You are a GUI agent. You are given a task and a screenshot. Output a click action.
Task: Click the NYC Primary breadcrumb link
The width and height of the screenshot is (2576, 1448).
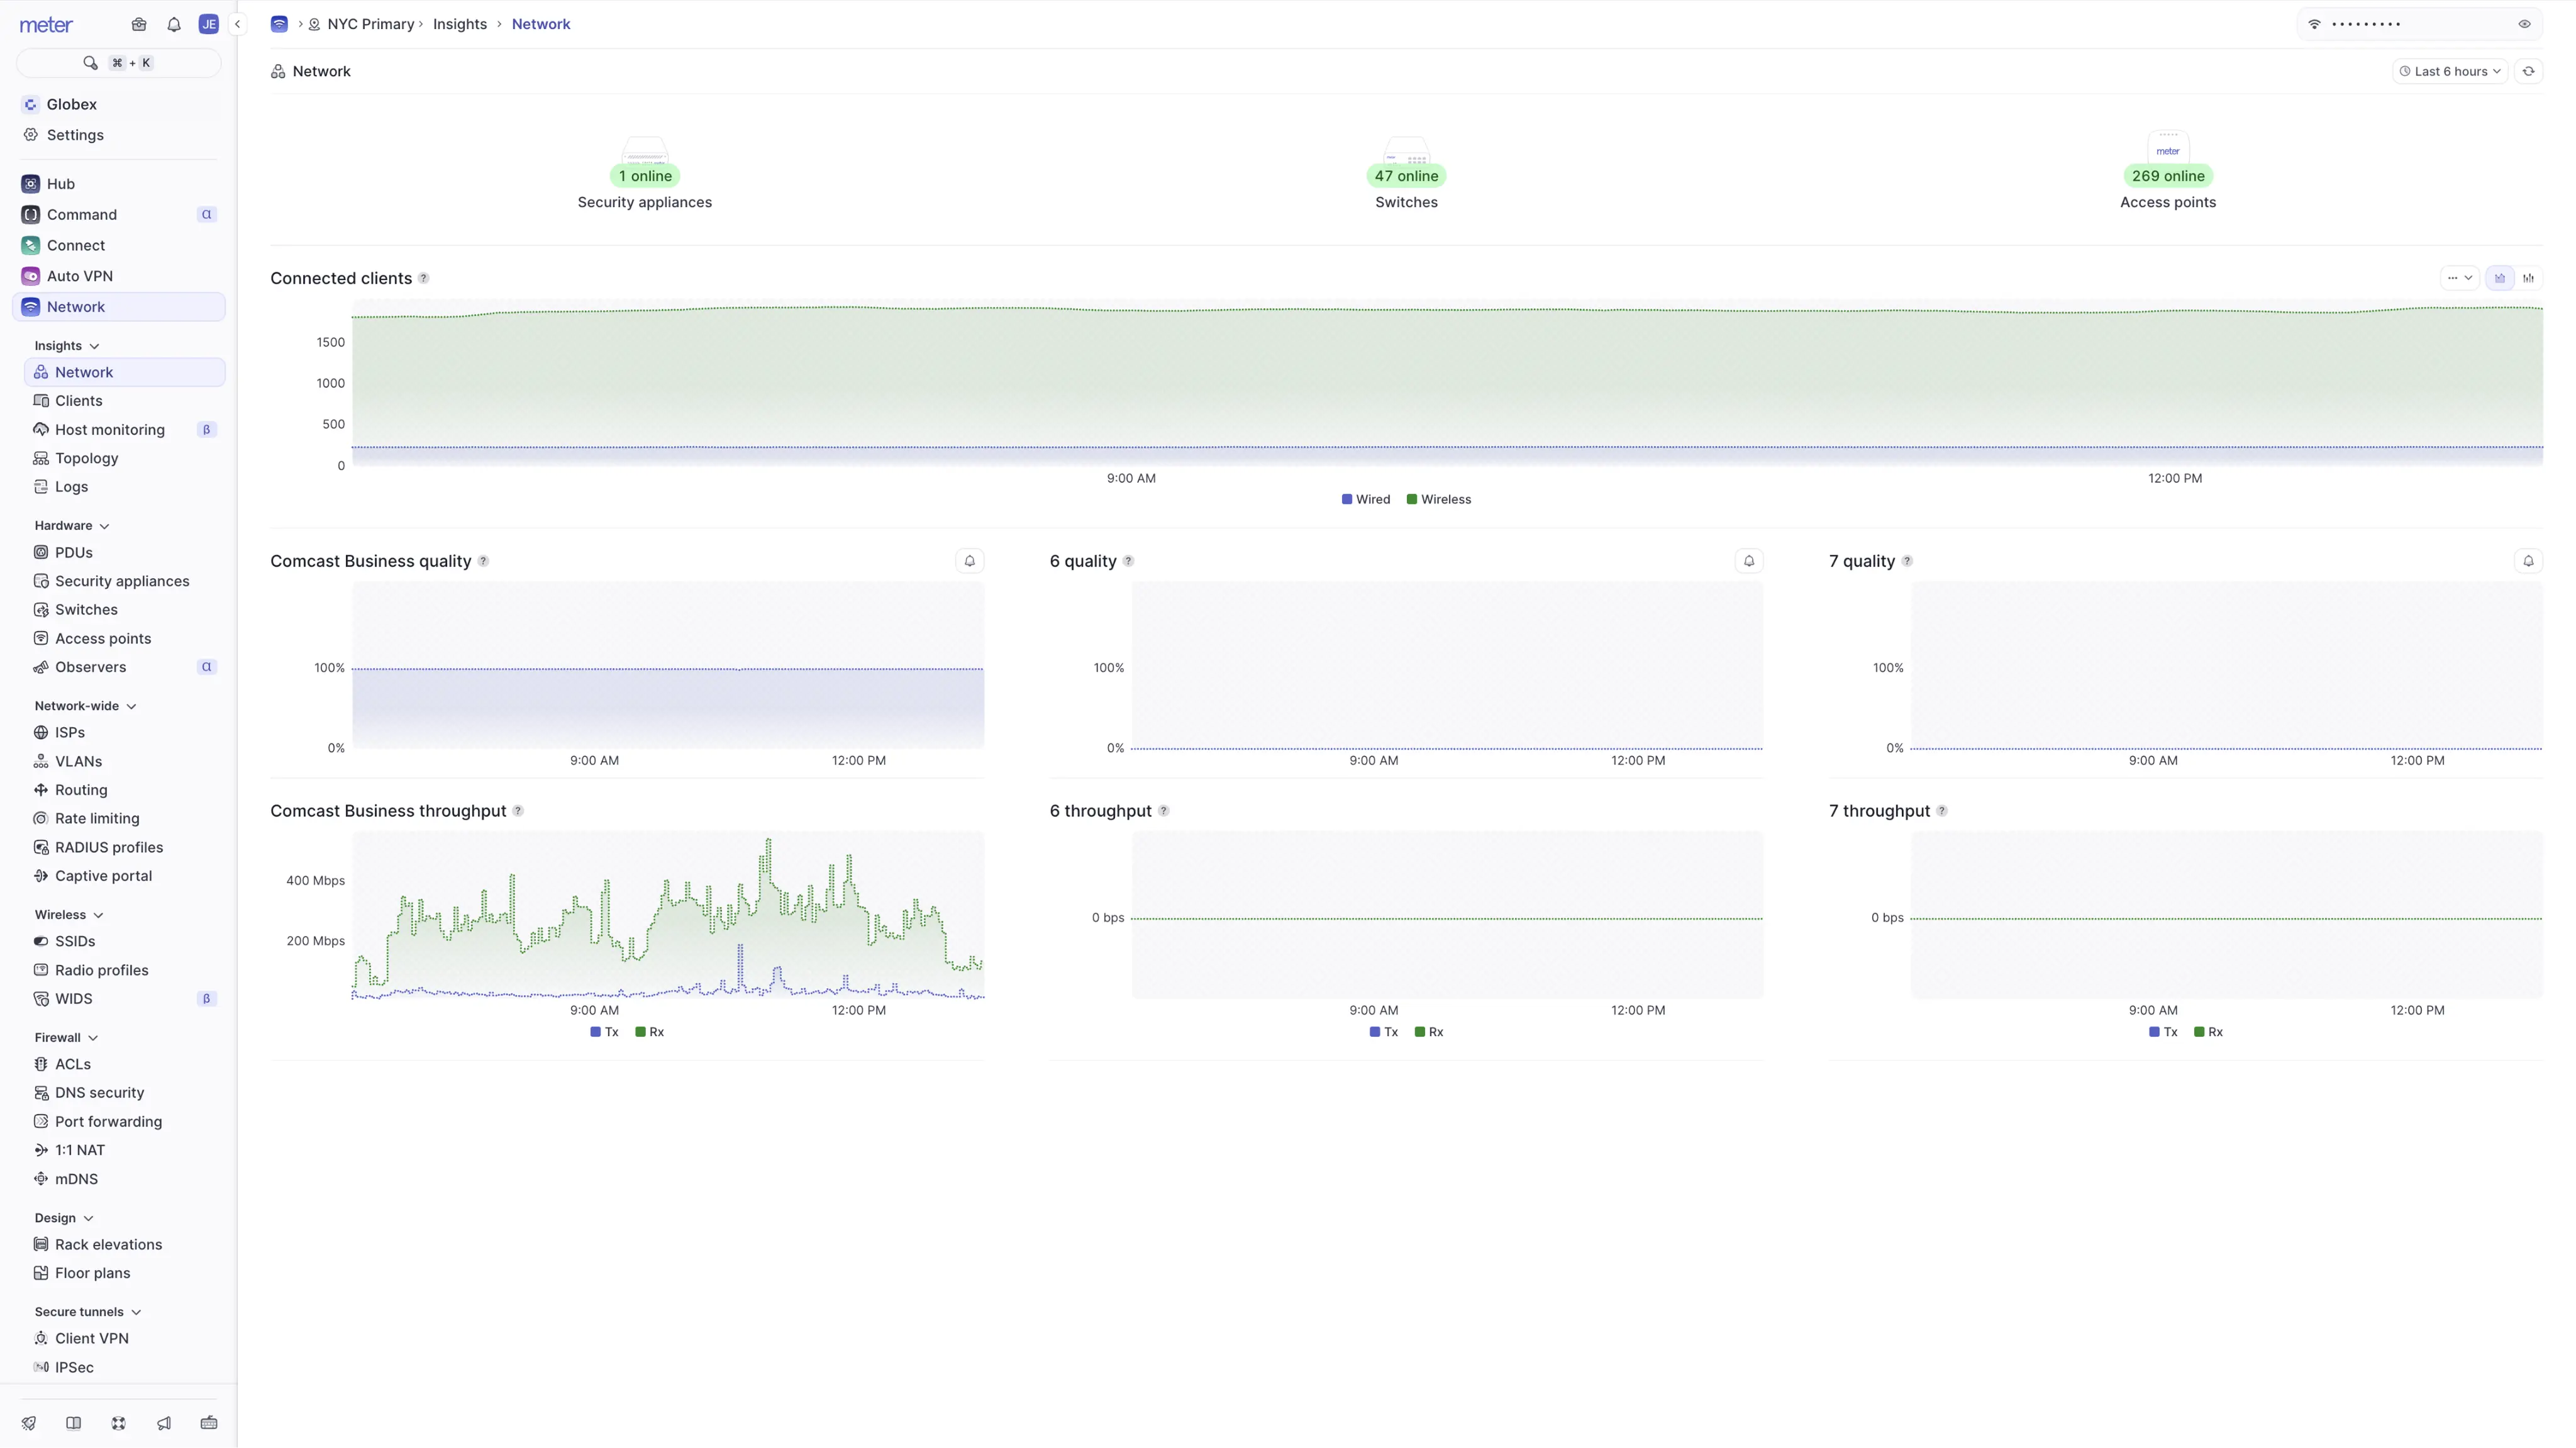click(370, 24)
